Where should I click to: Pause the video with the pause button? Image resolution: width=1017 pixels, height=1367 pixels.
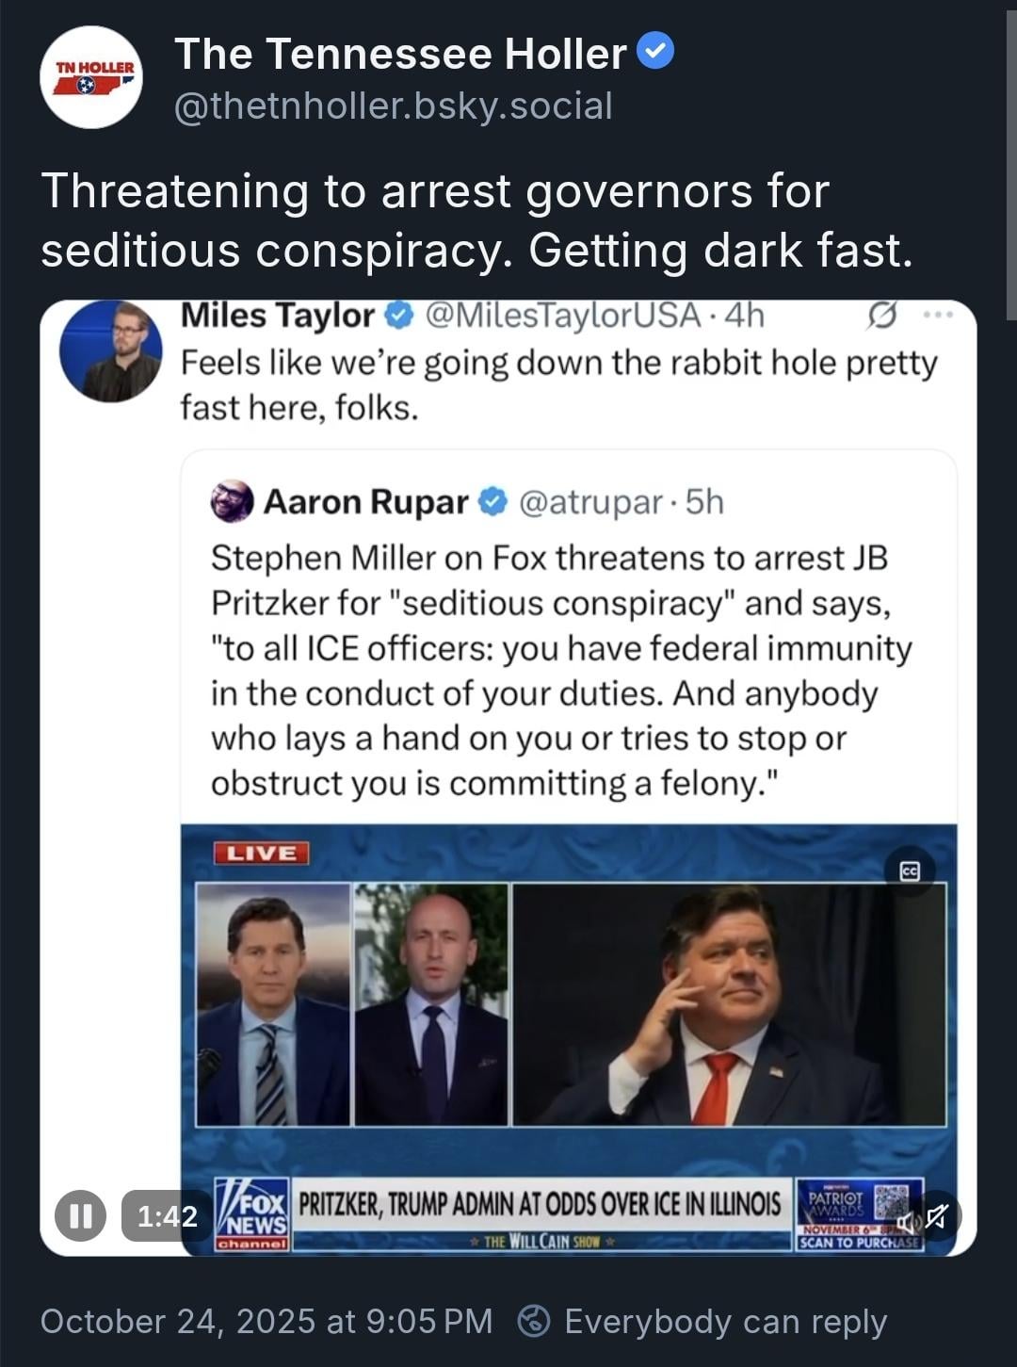click(x=80, y=1215)
